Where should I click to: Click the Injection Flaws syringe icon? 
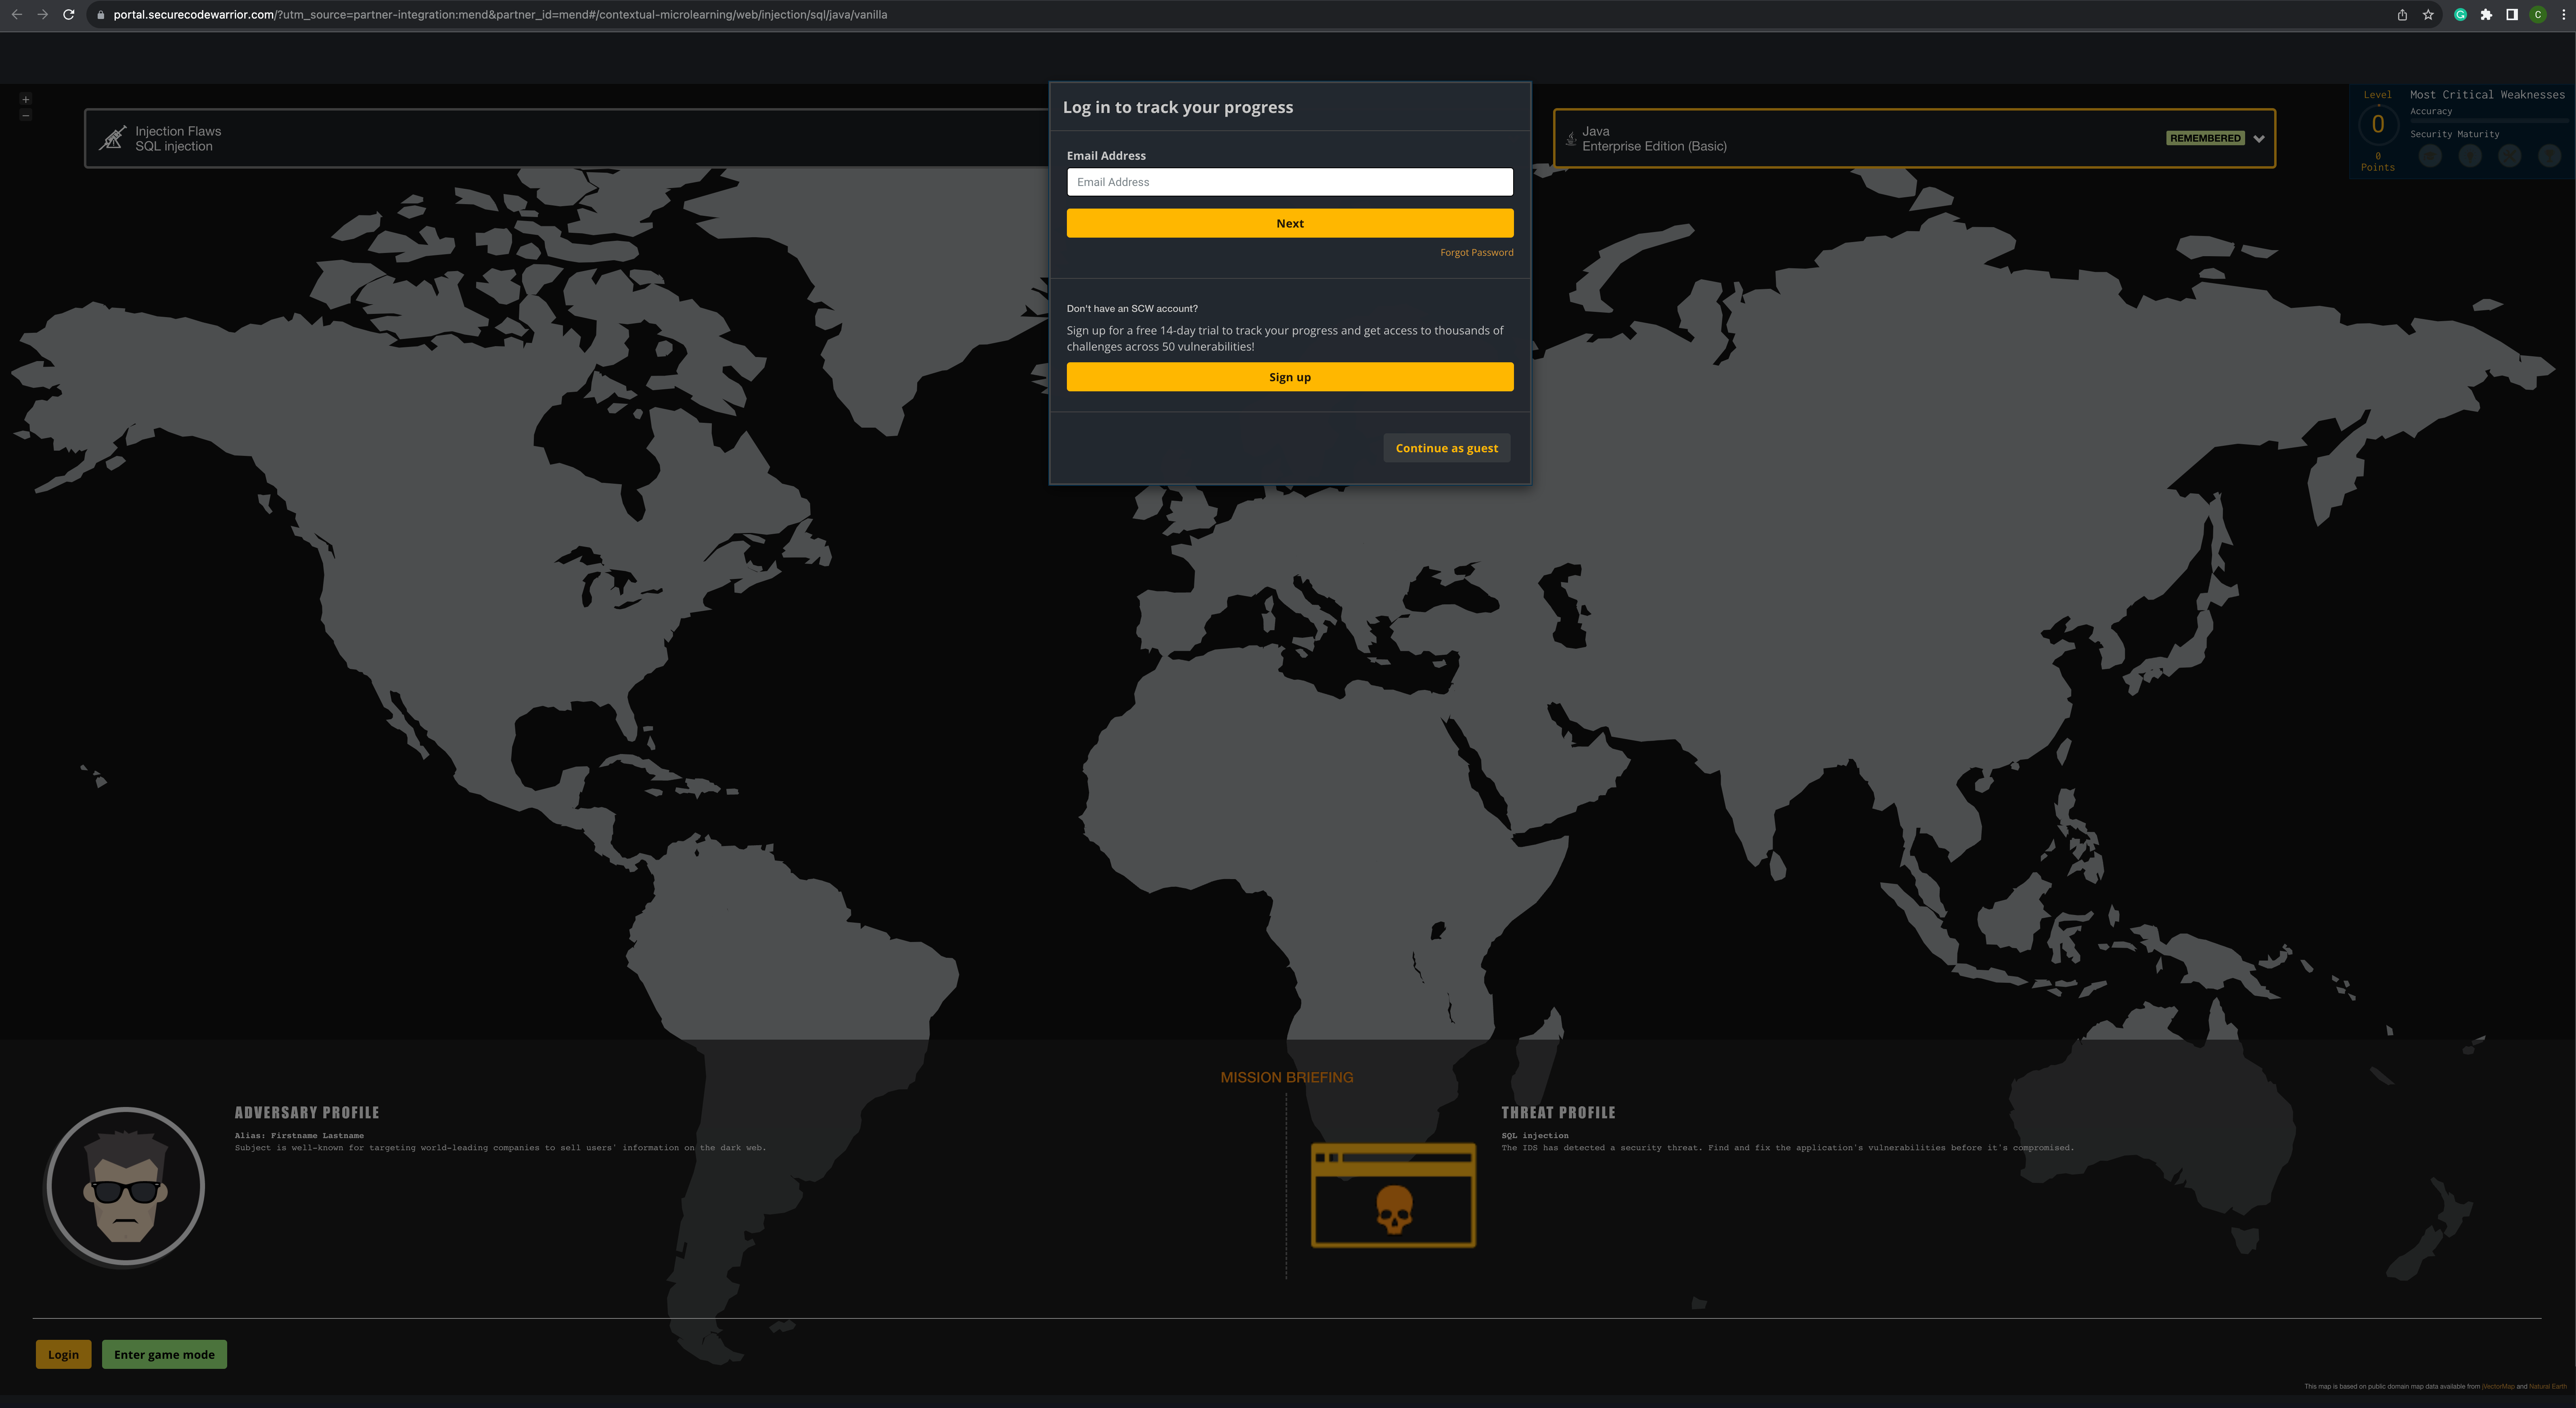click(113, 138)
